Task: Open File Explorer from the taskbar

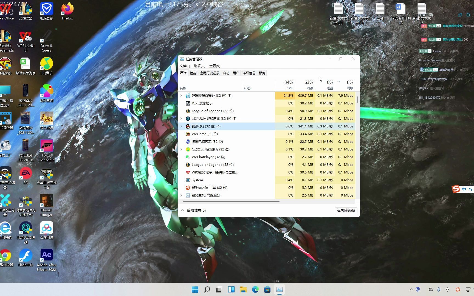Action: click(243, 289)
